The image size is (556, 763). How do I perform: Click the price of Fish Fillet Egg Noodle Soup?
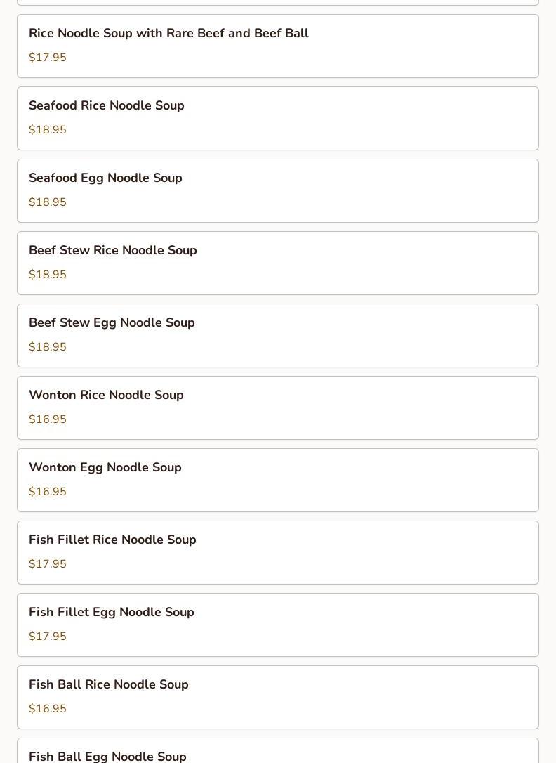(48, 637)
